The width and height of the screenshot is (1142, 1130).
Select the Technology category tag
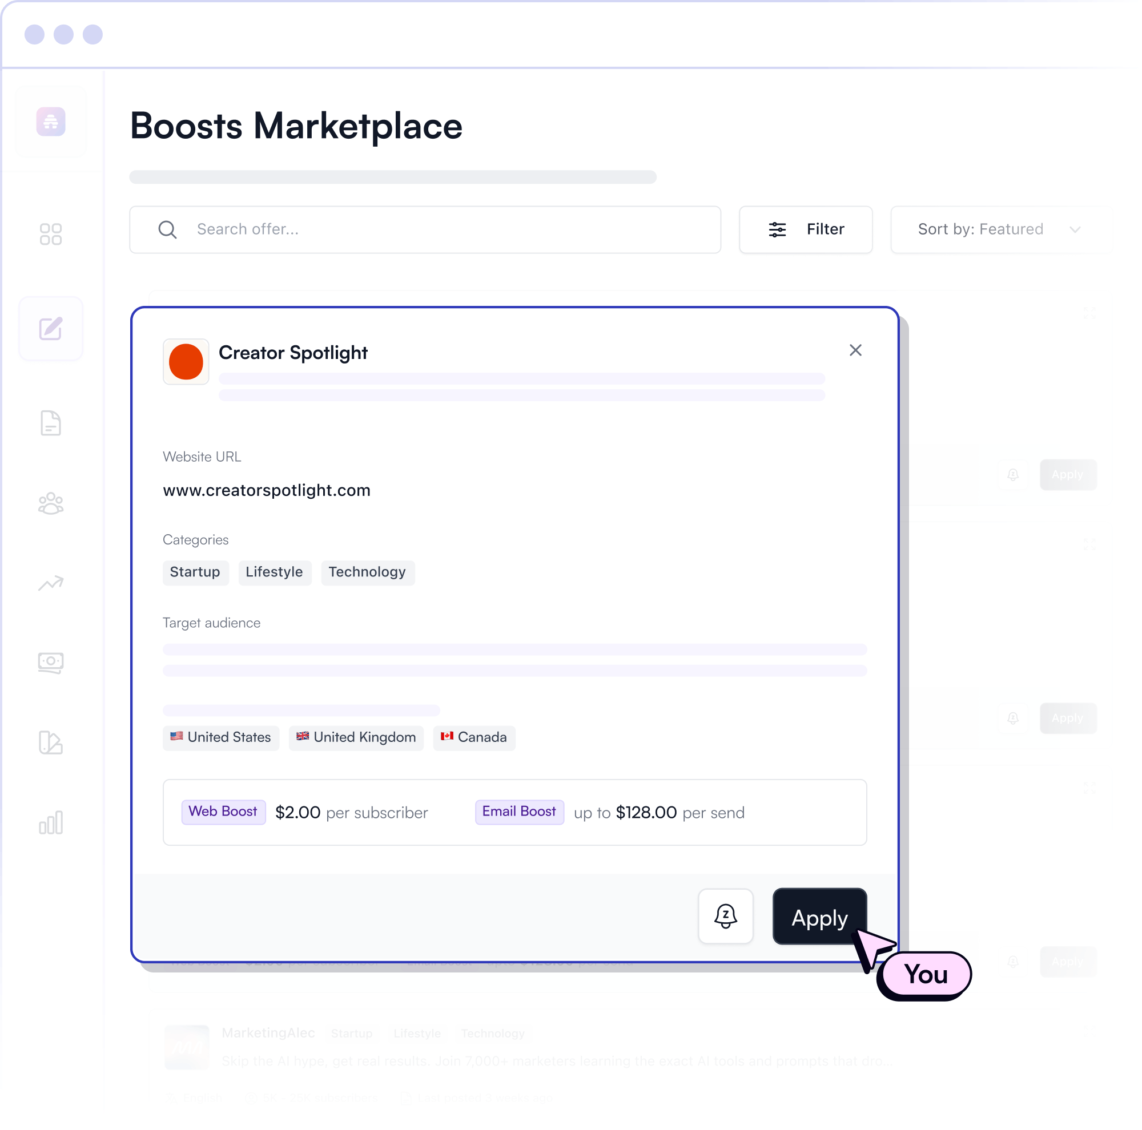[368, 573]
